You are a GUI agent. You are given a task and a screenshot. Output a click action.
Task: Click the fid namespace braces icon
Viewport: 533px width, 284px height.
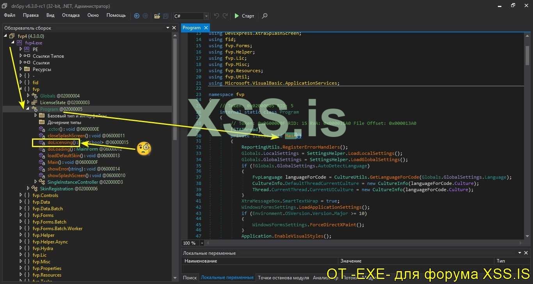(x=27, y=83)
